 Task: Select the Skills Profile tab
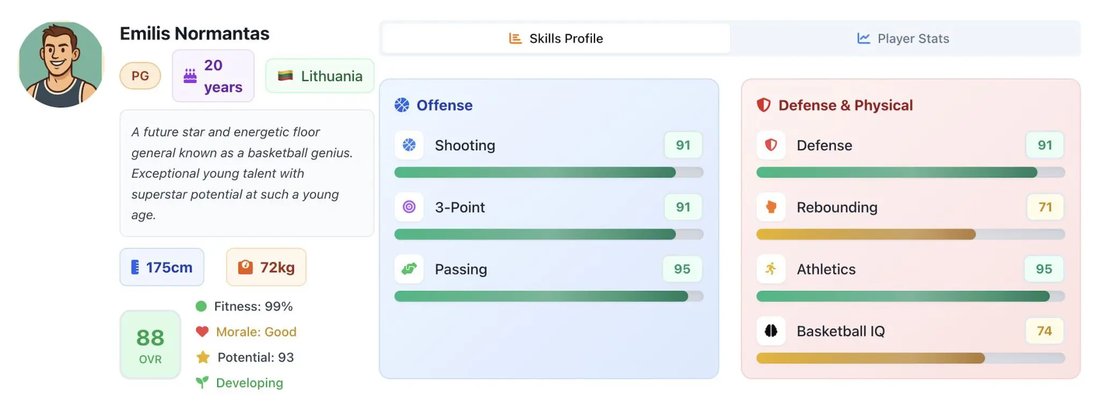tap(556, 39)
